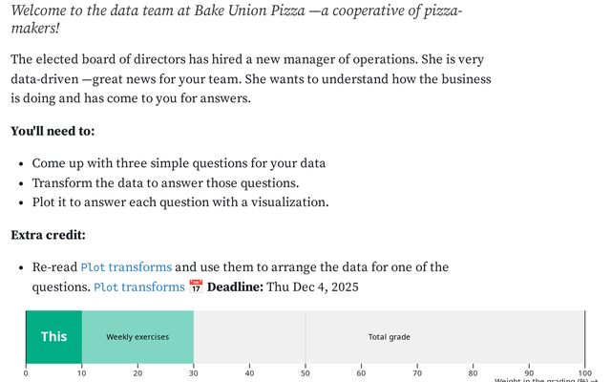
Task: Click the "Transform the data" bullet item
Action: [165, 182]
